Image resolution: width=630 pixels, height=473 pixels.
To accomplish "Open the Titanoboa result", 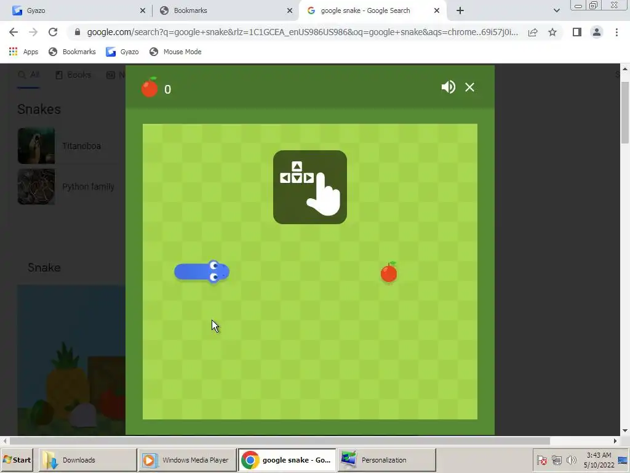I will [82, 146].
